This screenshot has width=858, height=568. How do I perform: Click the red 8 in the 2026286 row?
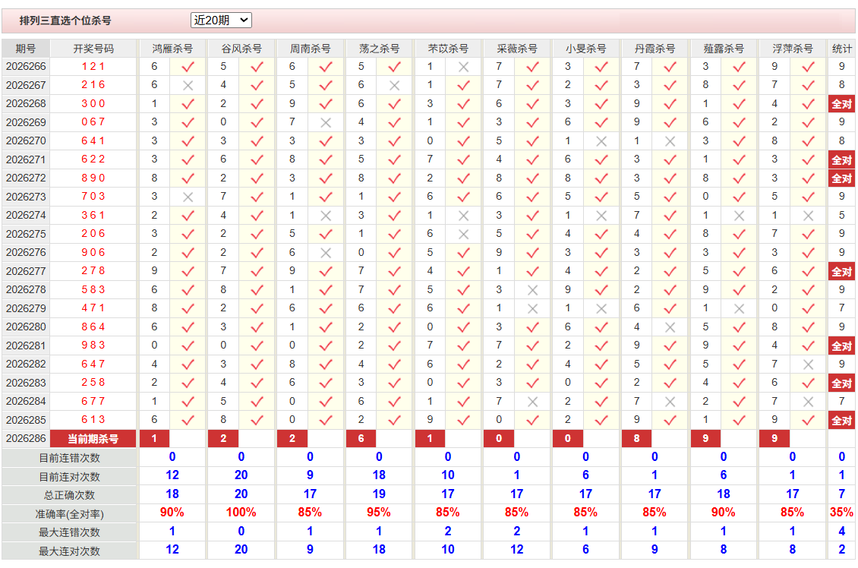pos(636,438)
